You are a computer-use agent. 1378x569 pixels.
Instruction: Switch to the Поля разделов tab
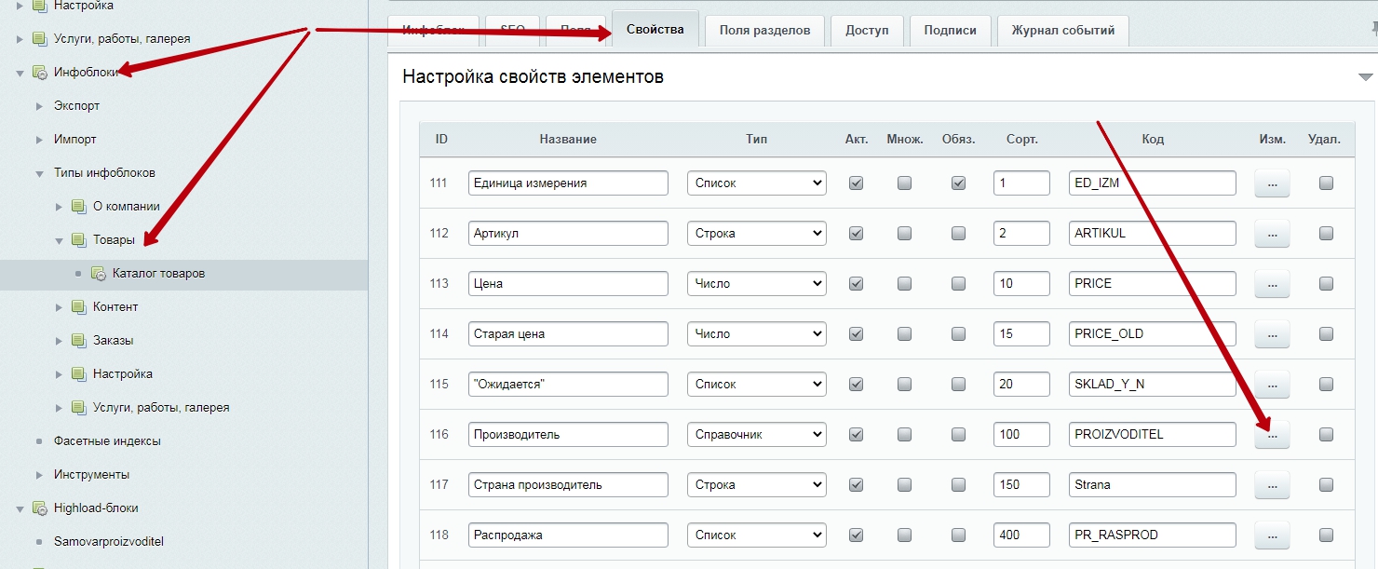click(x=764, y=30)
